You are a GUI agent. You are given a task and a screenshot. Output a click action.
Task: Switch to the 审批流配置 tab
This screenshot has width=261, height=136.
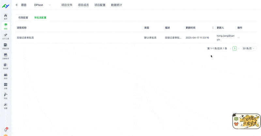(x=40, y=18)
